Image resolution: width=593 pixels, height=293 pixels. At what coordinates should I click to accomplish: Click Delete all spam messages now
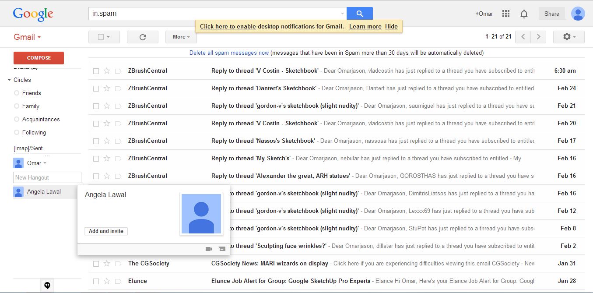tap(229, 53)
